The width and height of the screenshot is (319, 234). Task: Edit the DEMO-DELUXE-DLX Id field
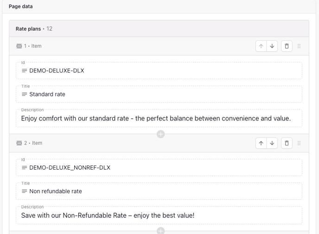coord(159,71)
